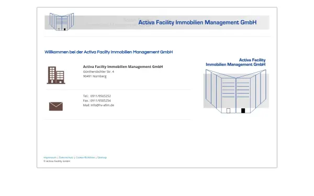Click the Günthersbühler Str. 4 address line

98,72
